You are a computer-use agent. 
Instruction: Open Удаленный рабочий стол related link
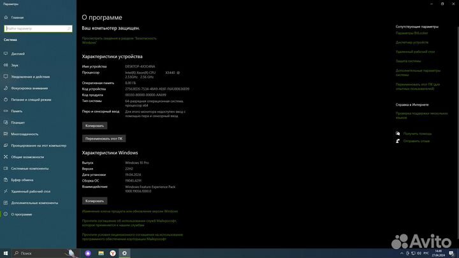tap(415, 52)
